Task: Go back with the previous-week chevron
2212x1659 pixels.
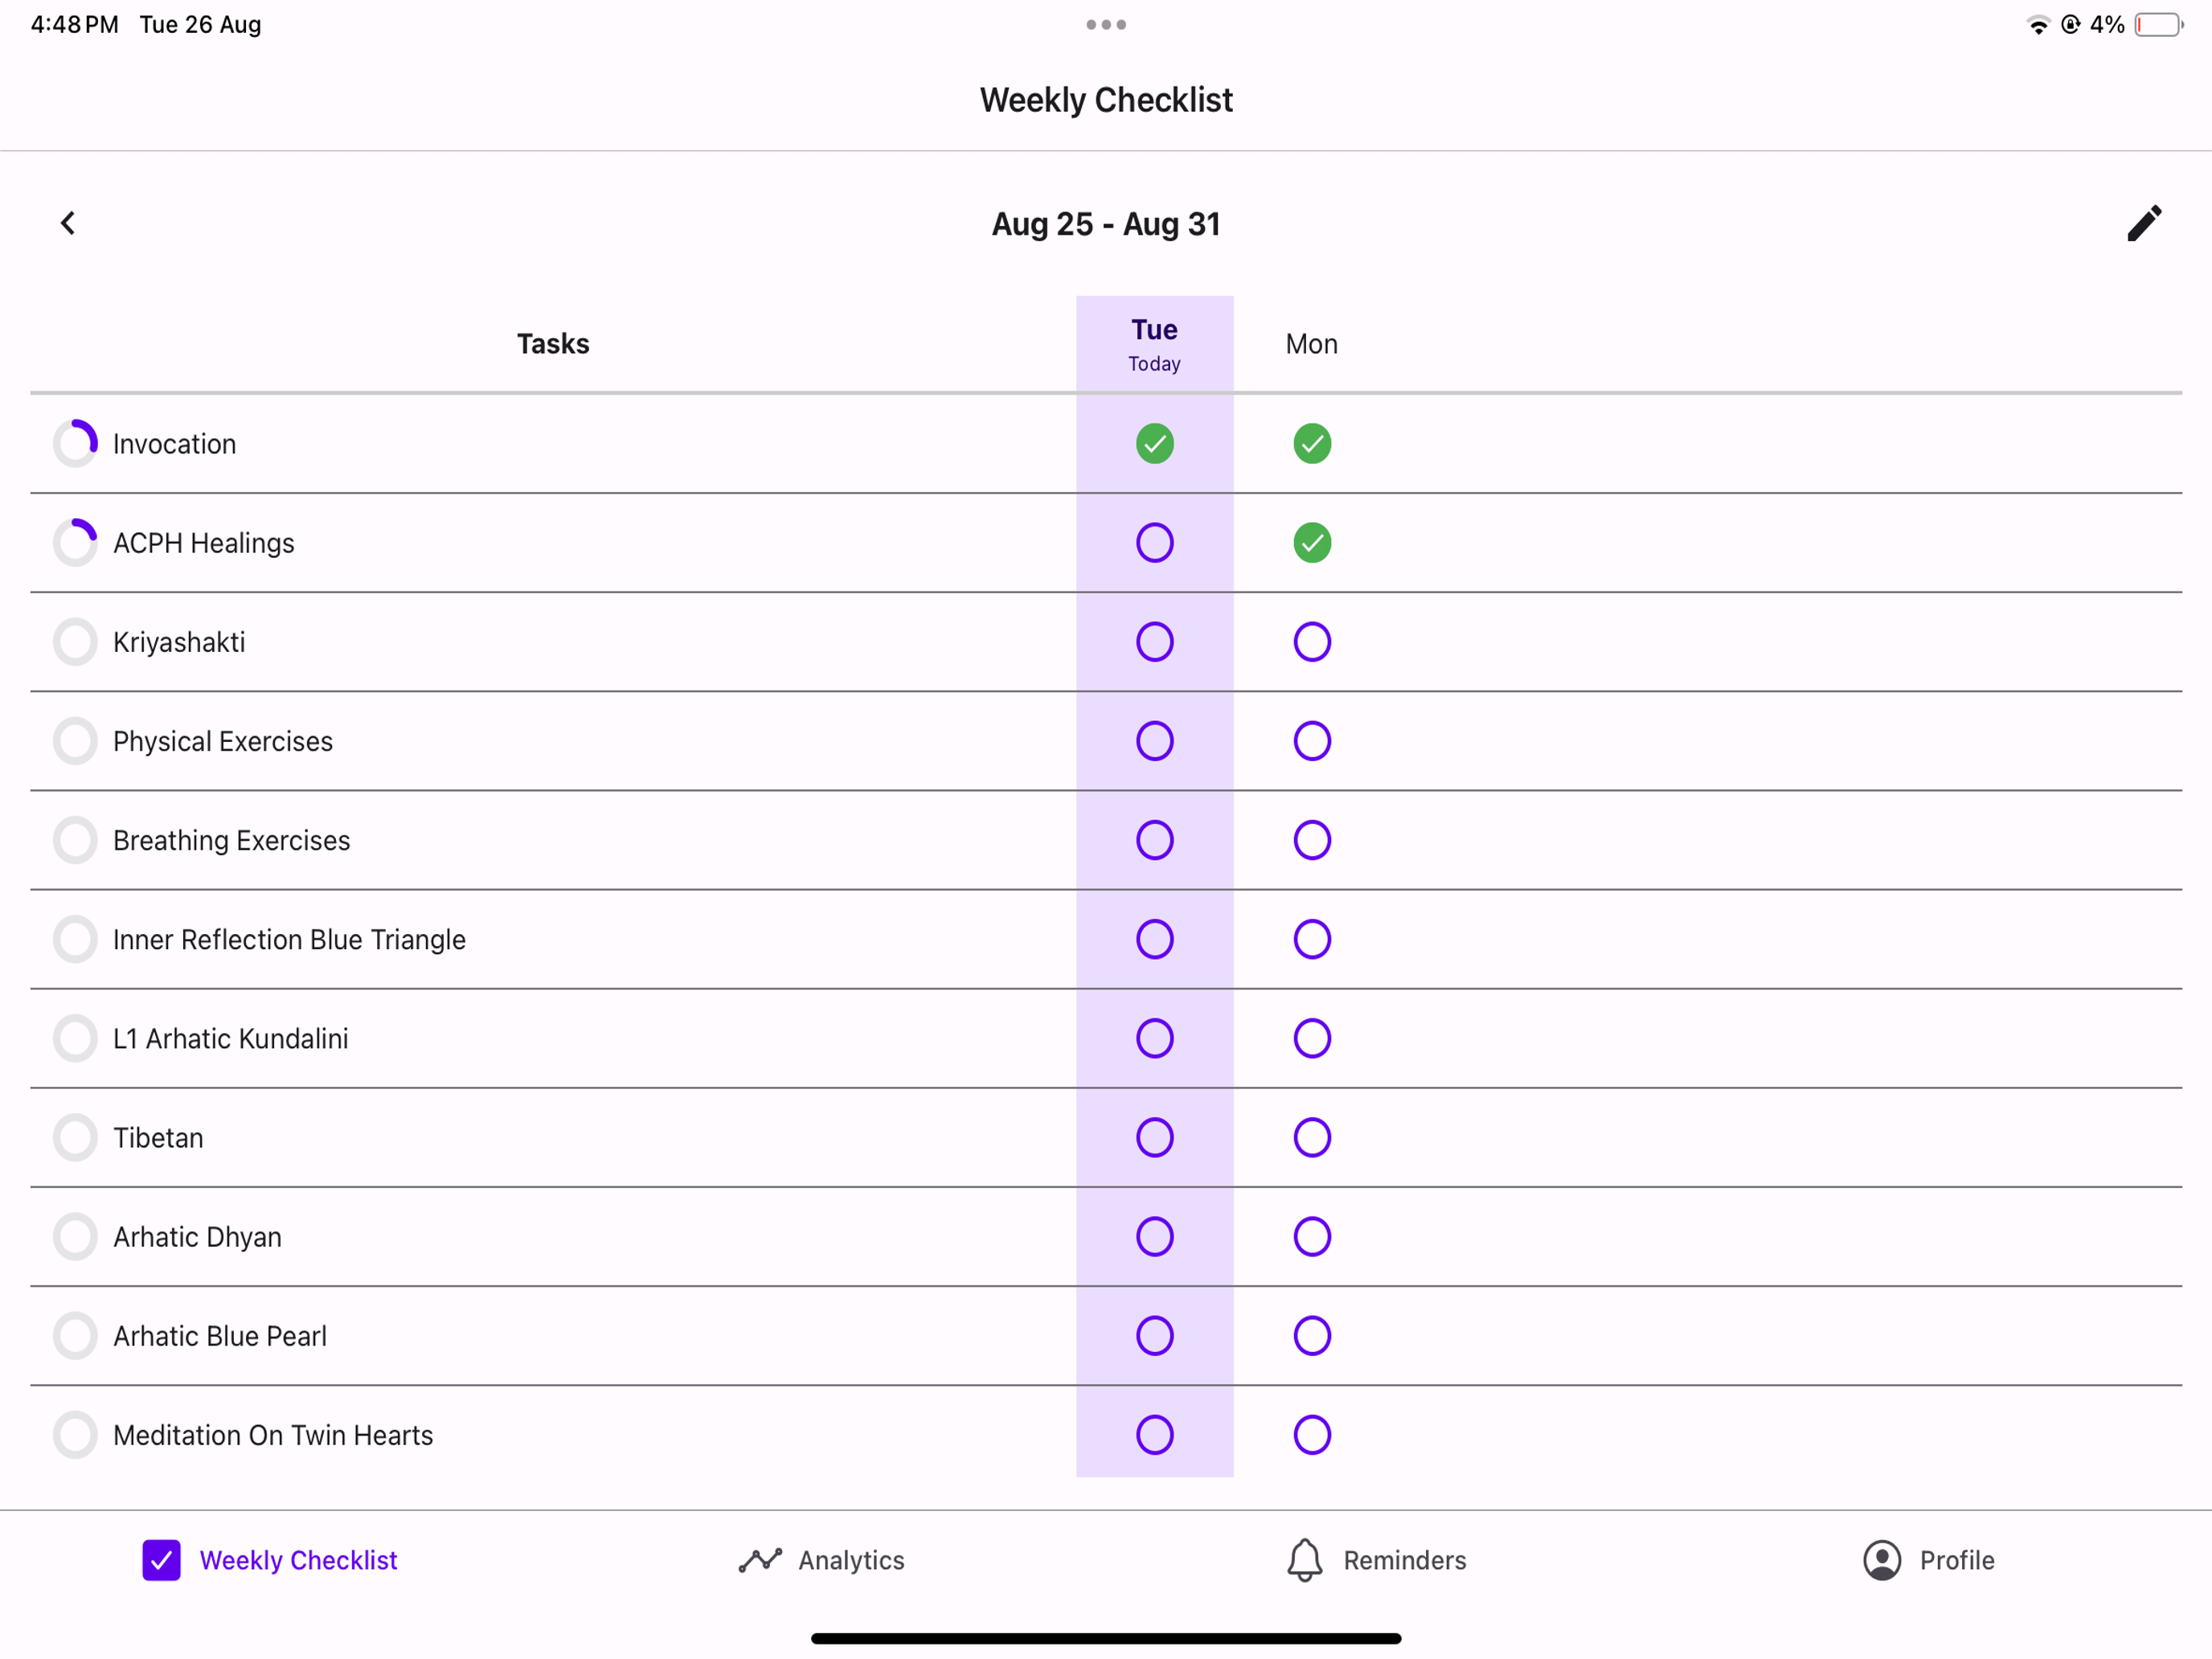Action: (68, 223)
